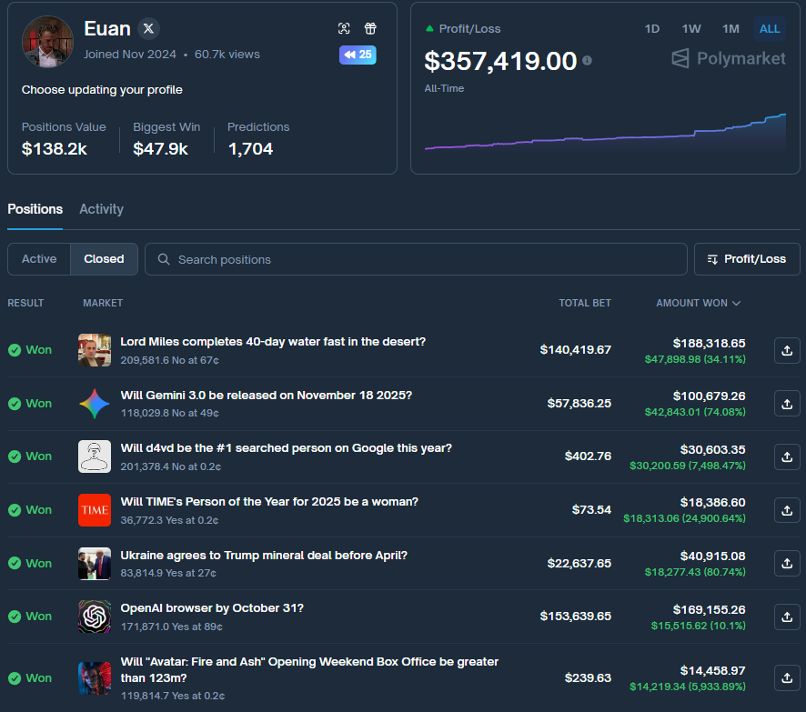
Task: Click the gift icon
Action: point(370,28)
